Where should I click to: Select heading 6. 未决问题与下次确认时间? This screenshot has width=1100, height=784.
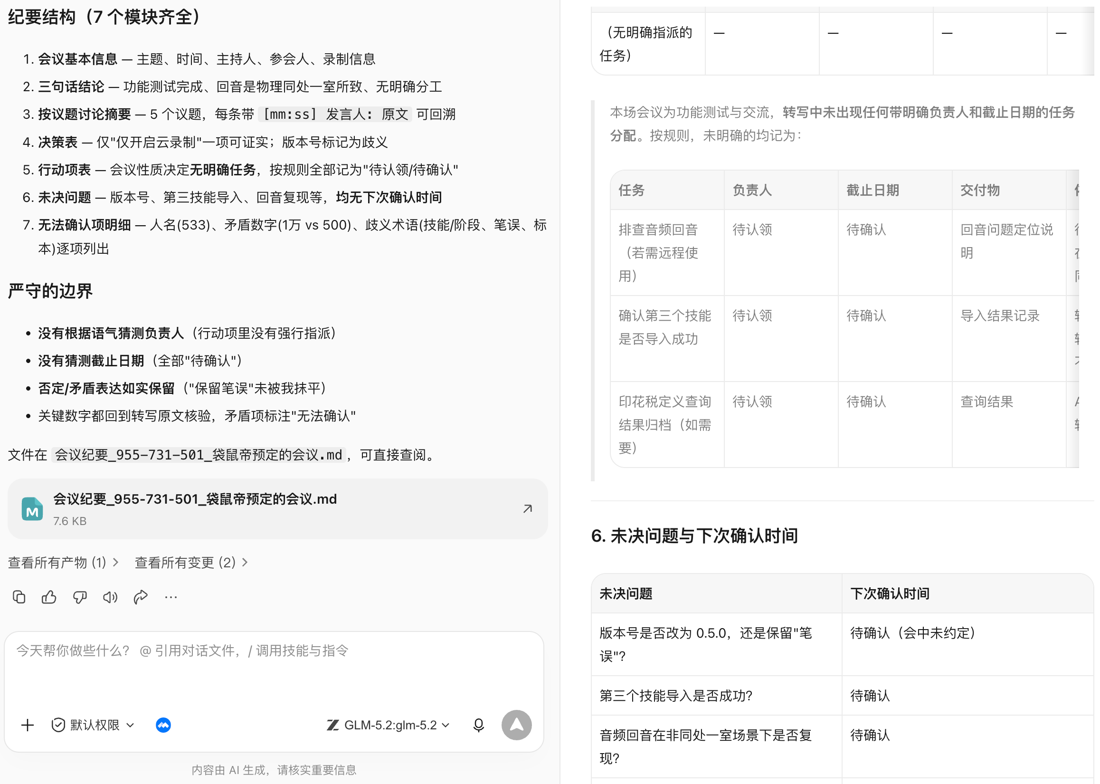click(694, 535)
